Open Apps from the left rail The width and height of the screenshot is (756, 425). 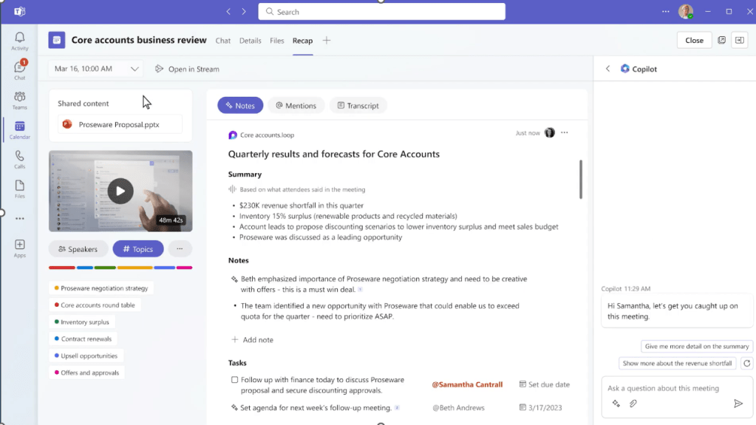(20, 248)
